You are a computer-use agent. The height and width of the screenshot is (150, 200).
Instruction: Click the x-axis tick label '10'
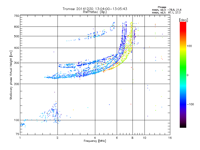click(x=144, y=138)
